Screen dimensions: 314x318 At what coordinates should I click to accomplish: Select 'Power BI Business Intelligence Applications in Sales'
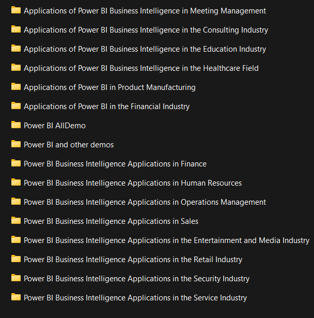coord(111,221)
